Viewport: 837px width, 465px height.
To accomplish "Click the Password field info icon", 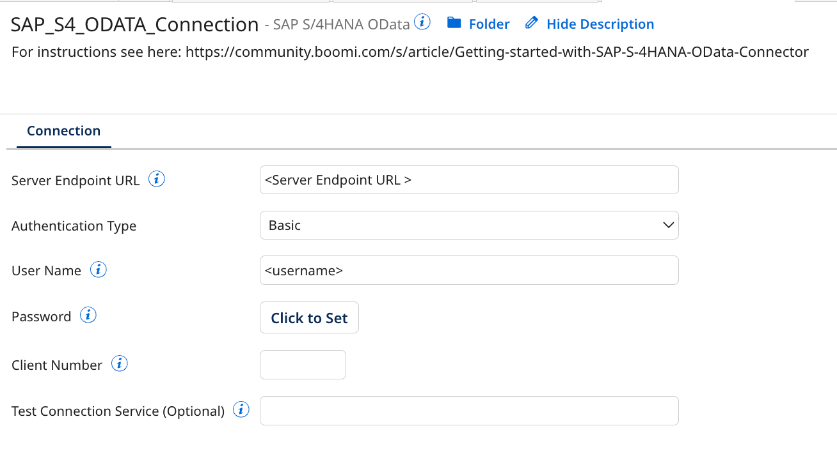I will point(88,314).
